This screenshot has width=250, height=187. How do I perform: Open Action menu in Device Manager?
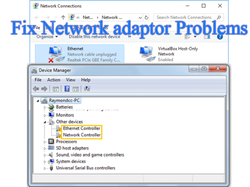pyautogui.click(x=53, y=80)
